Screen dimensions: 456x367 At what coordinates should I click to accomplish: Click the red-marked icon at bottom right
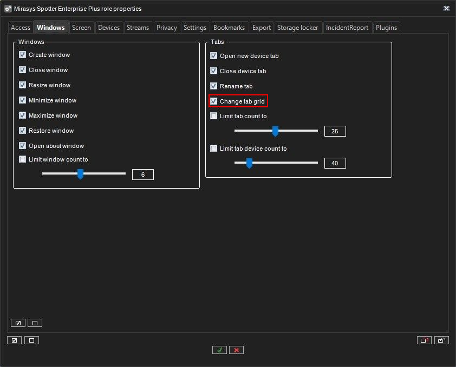(x=424, y=340)
